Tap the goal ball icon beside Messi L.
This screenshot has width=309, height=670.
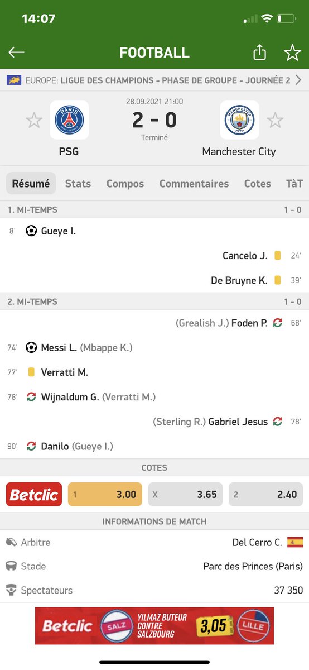point(31,347)
